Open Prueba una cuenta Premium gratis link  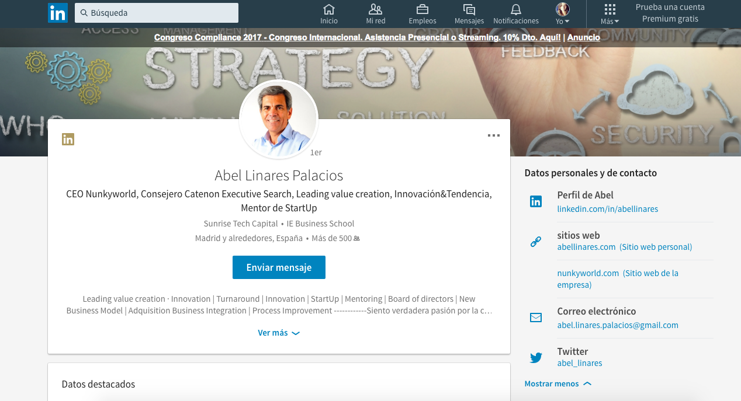[x=670, y=13]
